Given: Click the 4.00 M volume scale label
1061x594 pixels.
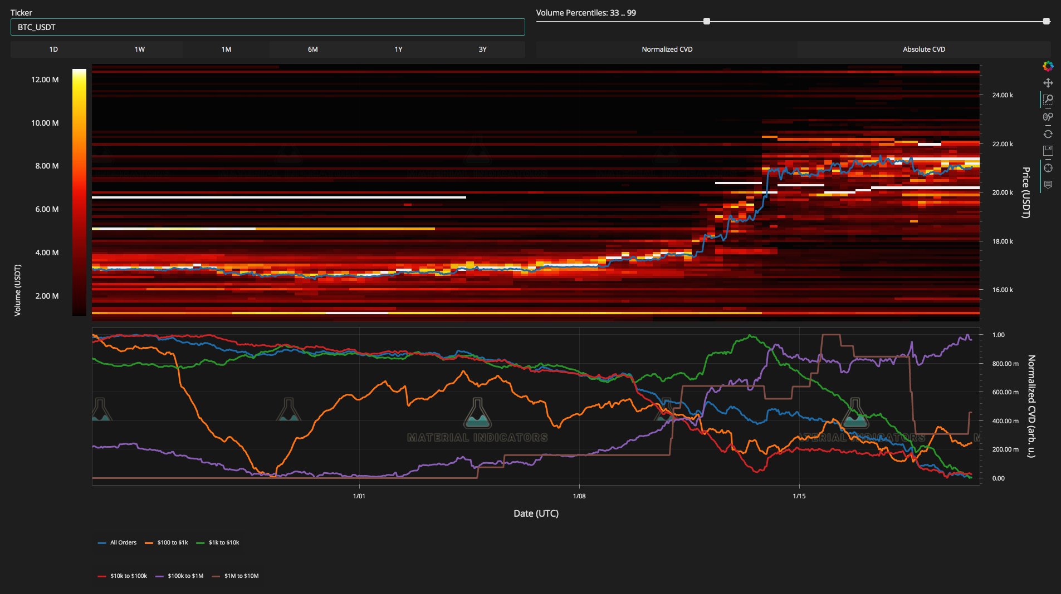Looking at the screenshot, I should click(x=47, y=253).
